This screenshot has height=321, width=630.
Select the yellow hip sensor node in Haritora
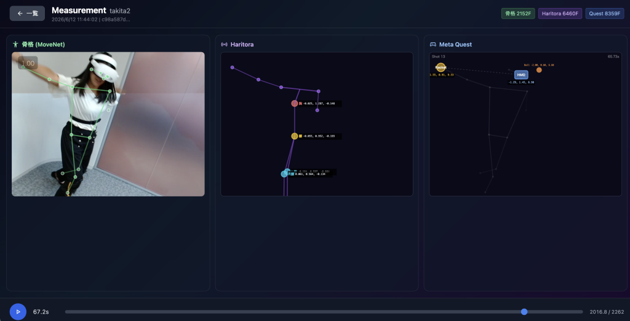click(x=295, y=136)
